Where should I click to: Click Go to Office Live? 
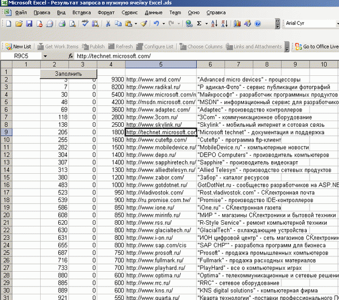tap(316, 46)
